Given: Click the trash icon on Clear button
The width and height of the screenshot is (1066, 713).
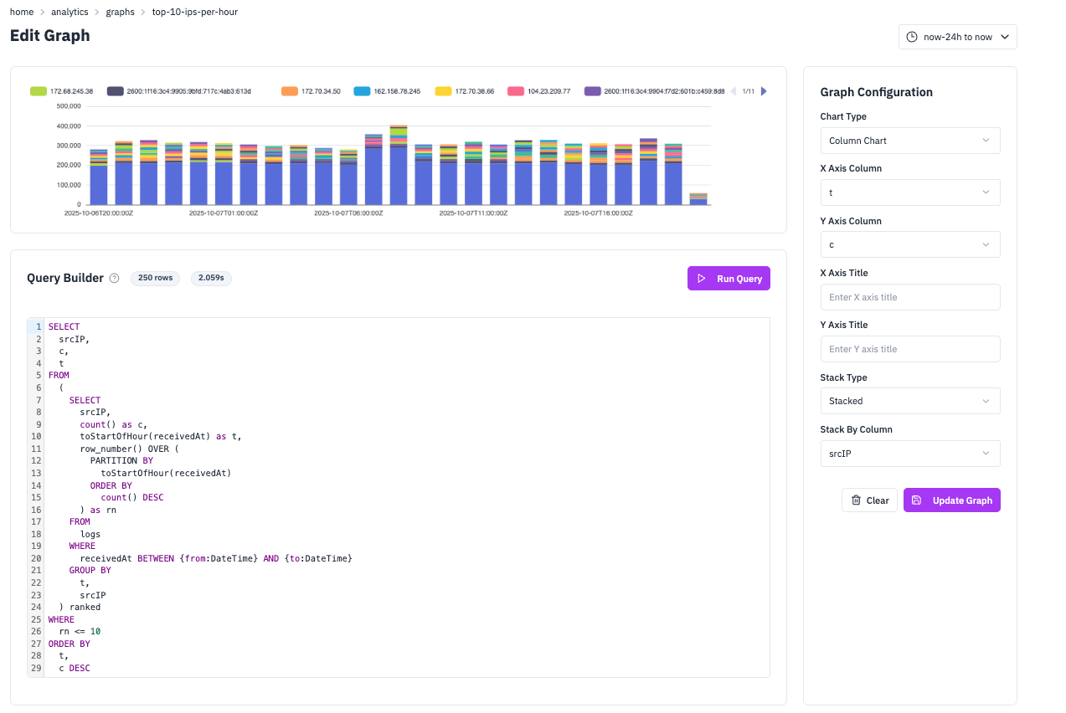Looking at the screenshot, I should [x=856, y=500].
